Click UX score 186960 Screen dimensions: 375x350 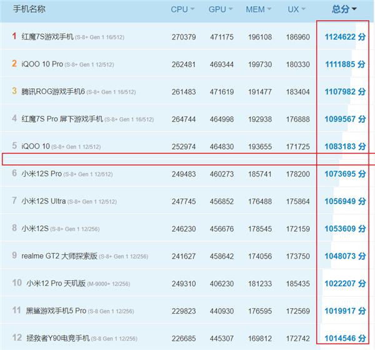point(298,37)
